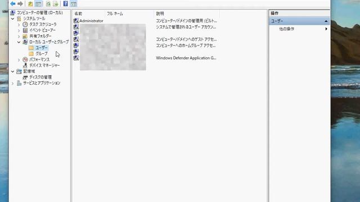
Task: Expand the パフォーマンス node arrow
Action: (19, 60)
